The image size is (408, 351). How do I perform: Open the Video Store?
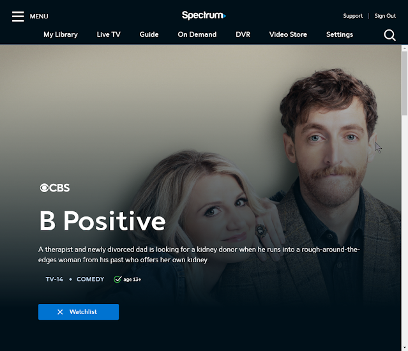[289, 34]
